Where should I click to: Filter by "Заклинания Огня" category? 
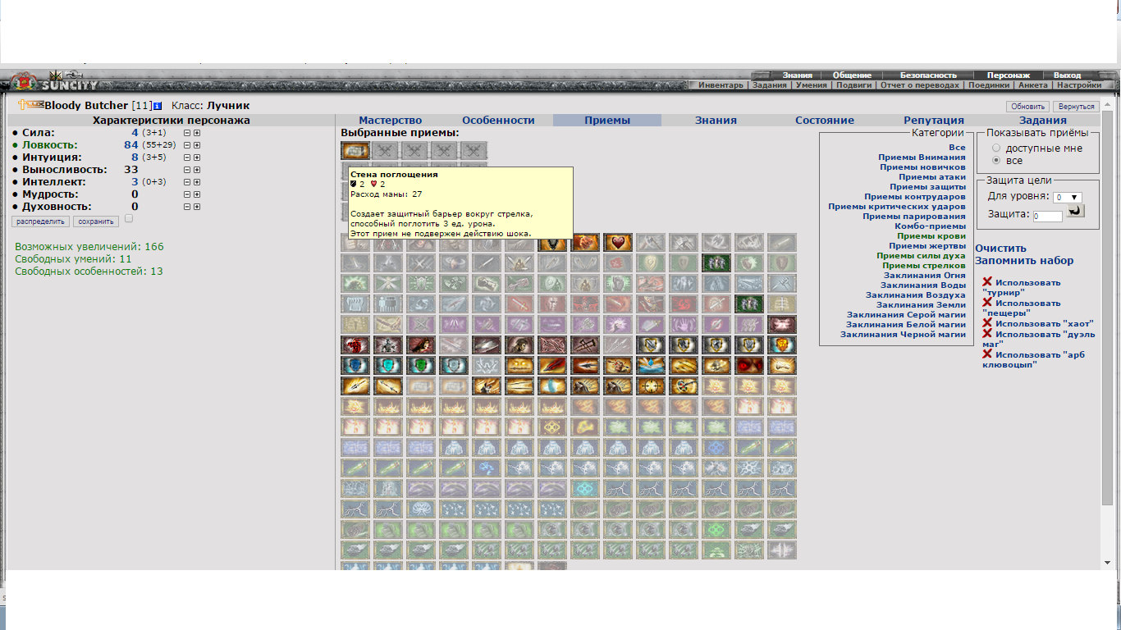click(x=925, y=276)
